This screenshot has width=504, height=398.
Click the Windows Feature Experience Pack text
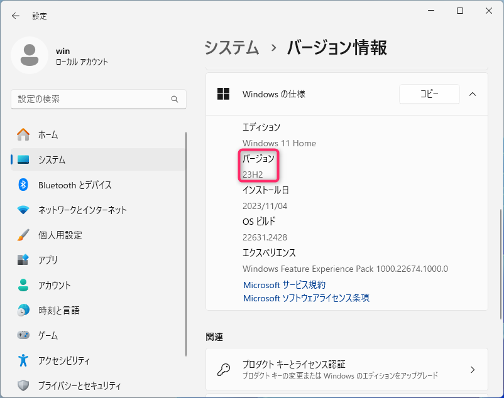(x=345, y=269)
